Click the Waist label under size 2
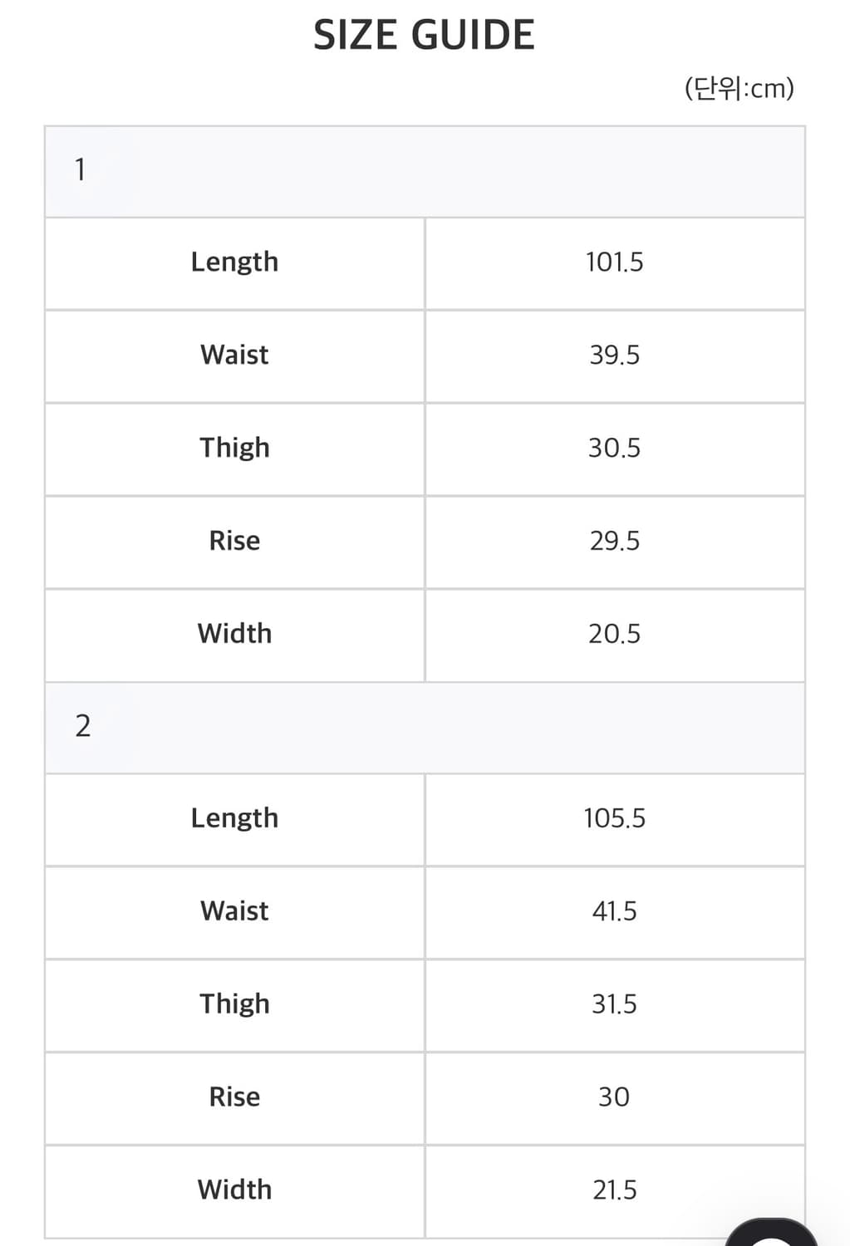The height and width of the screenshot is (1246, 850). pos(234,911)
